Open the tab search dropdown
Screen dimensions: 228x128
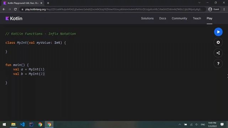[x=199, y=2]
